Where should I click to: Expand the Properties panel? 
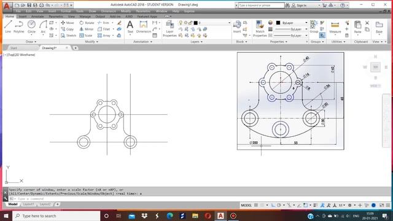pos(278,42)
